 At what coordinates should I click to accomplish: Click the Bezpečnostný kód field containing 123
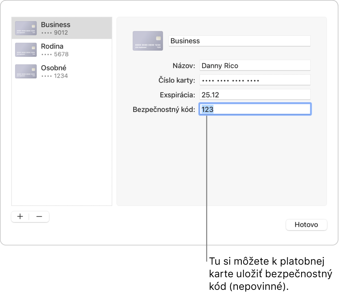click(x=255, y=109)
